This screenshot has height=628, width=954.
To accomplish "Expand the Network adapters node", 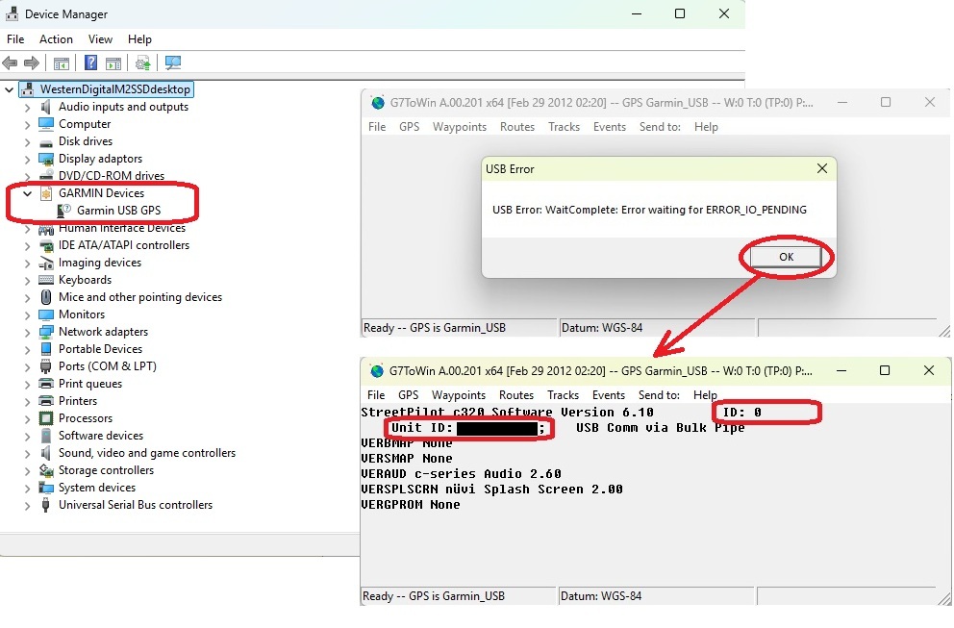I will tap(27, 332).
